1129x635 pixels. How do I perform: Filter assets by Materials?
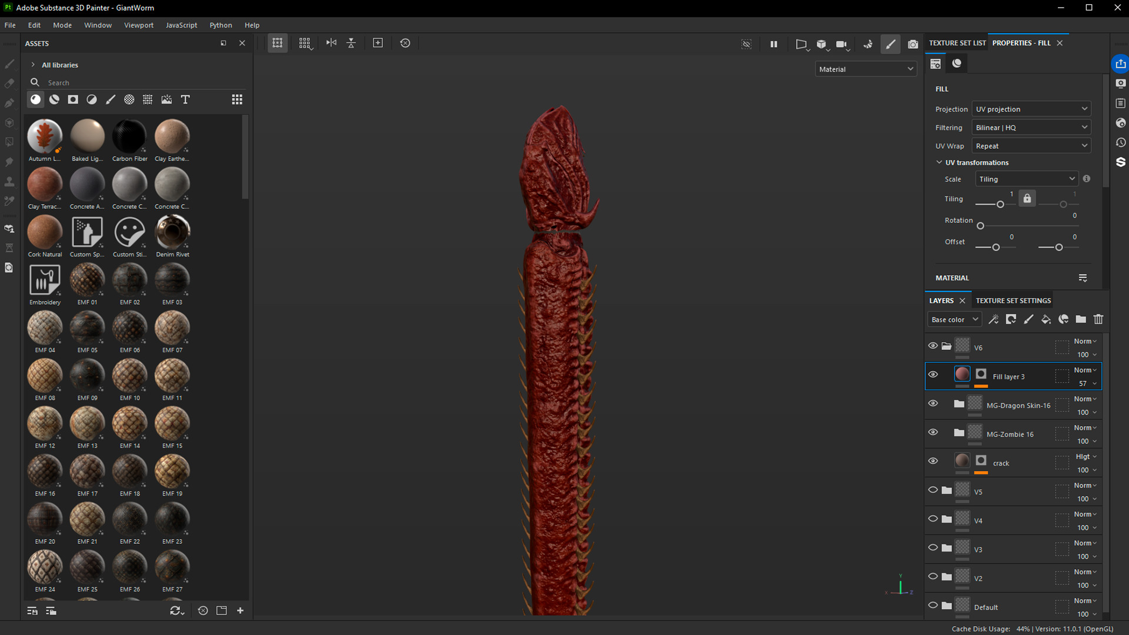pos(36,99)
